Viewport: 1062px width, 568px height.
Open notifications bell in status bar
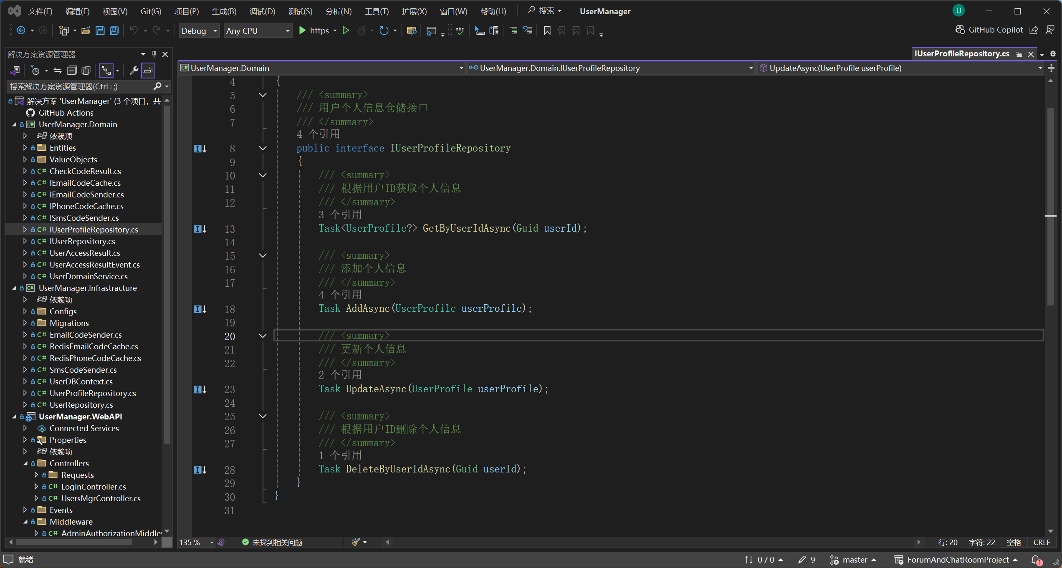(x=1036, y=560)
